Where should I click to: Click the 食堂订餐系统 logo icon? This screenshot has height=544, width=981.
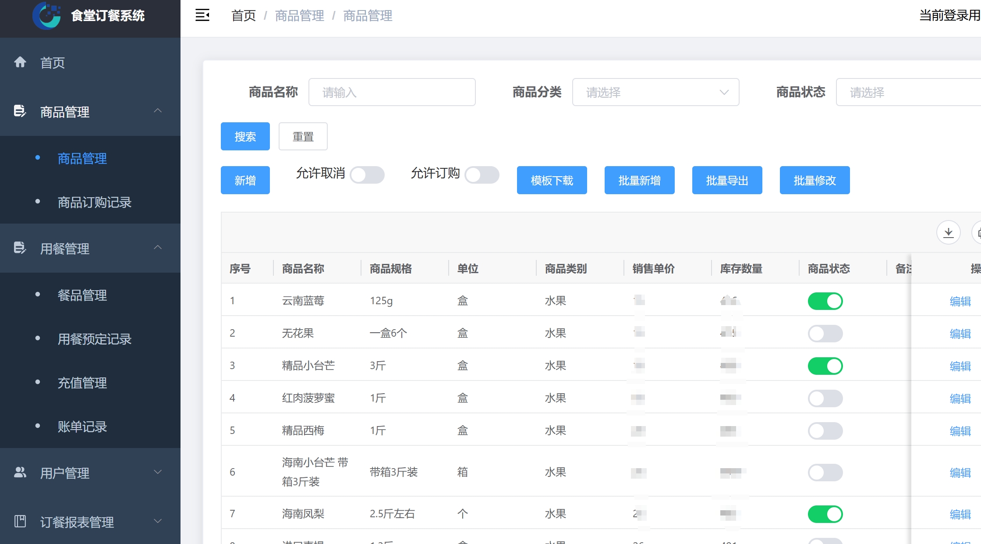pyautogui.click(x=46, y=16)
